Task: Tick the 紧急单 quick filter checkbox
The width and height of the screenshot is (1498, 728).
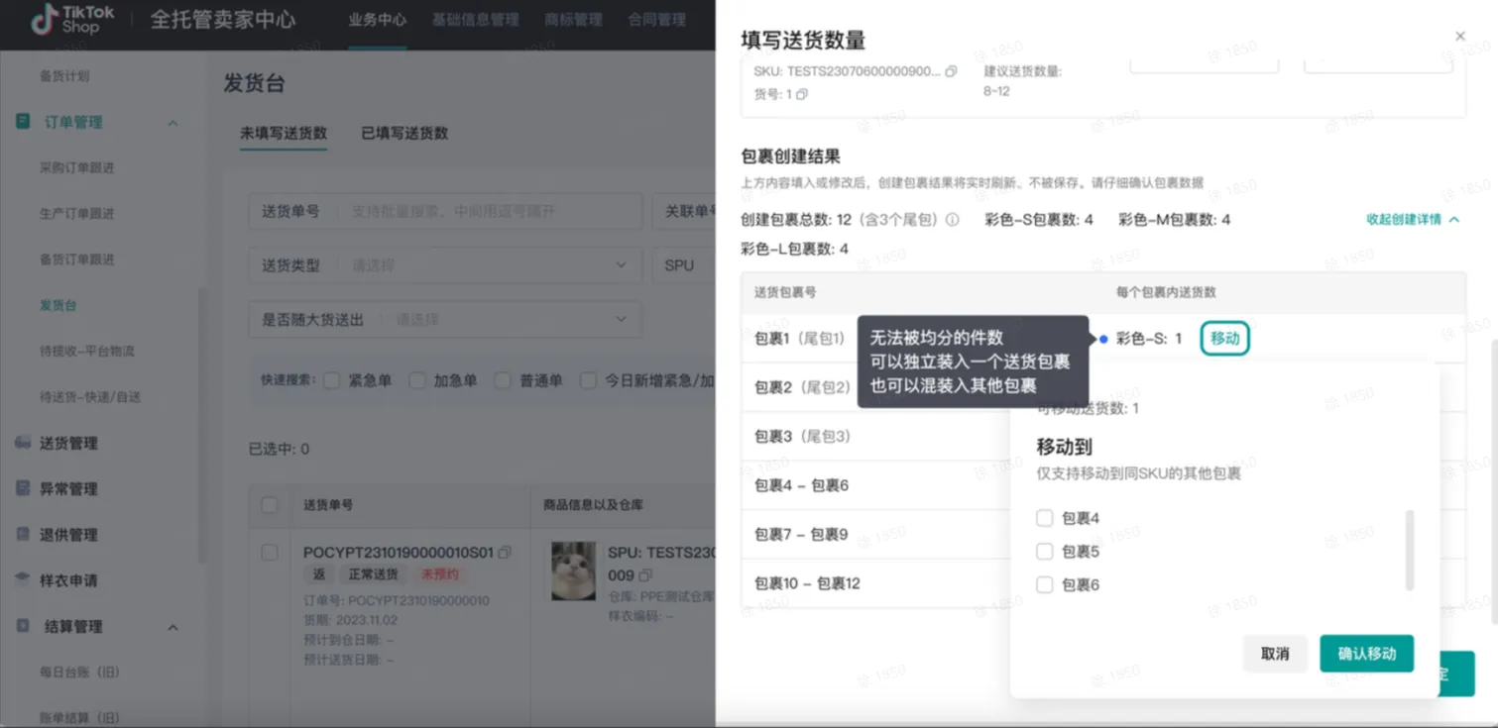Action: coord(331,380)
